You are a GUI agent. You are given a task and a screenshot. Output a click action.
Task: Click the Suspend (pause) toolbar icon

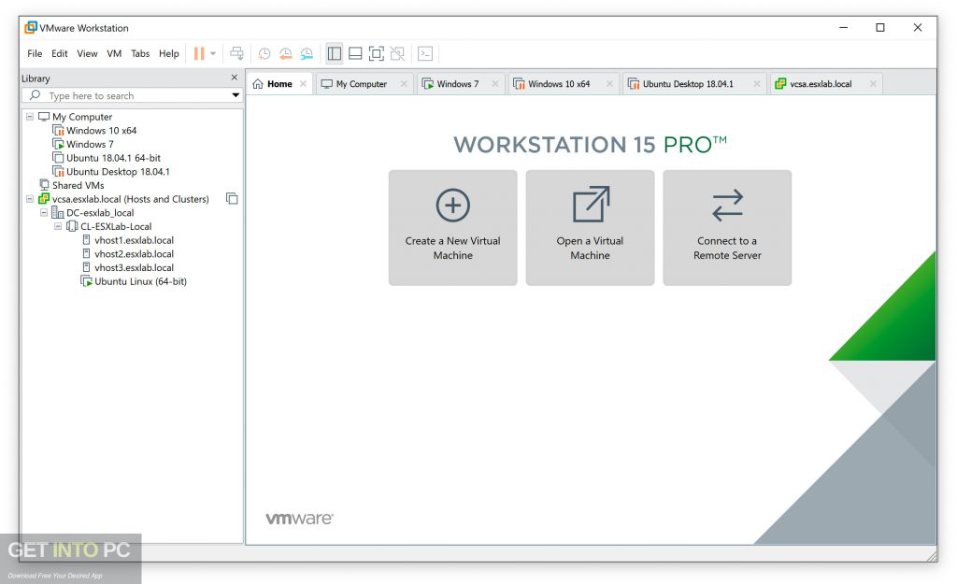[199, 53]
